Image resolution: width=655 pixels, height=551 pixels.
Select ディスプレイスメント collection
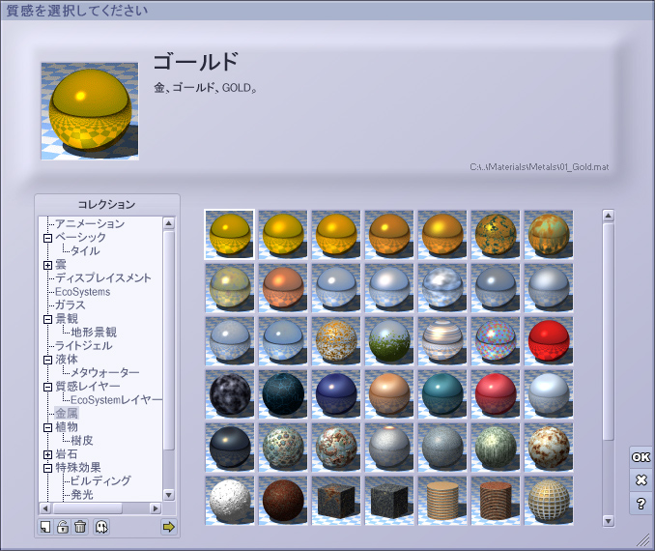[x=103, y=278]
